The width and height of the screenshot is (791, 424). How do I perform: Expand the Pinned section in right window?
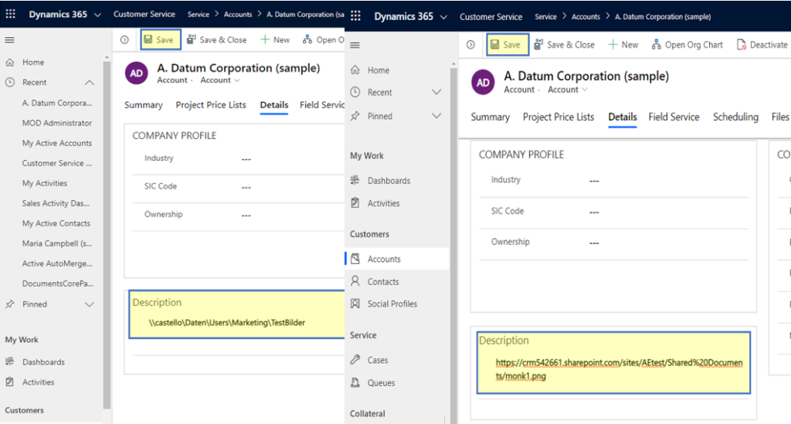pyautogui.click(x=436, y=116)
